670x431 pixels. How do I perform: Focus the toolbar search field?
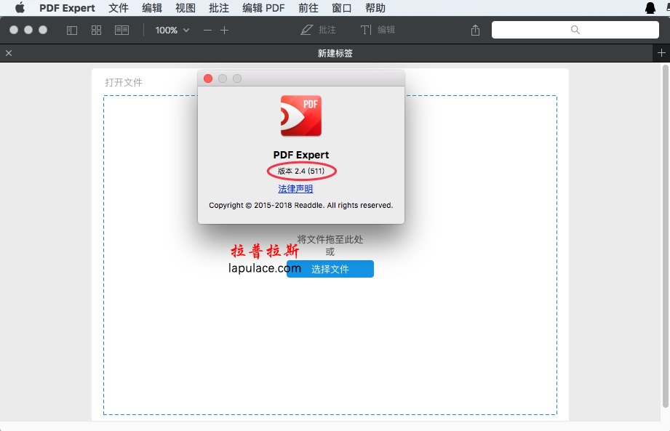tap(575, 30)
